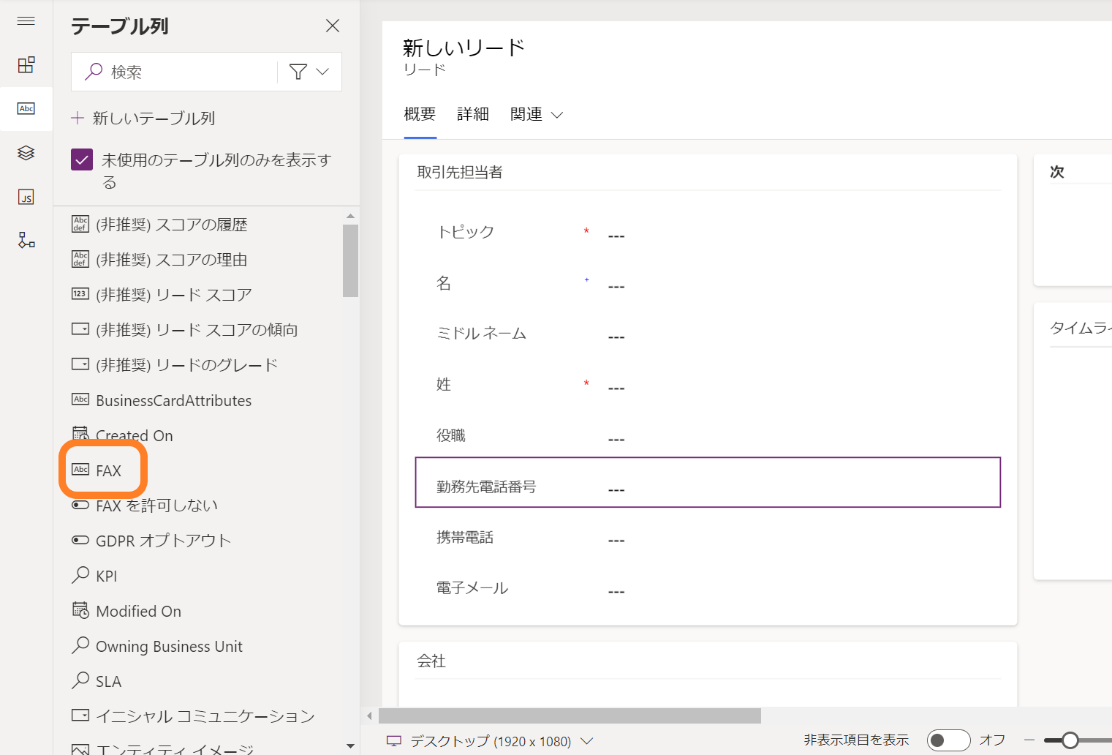Select the Table columns (Abc) sidebar icon
The image size is (1112, 755).
pos(26,109)
